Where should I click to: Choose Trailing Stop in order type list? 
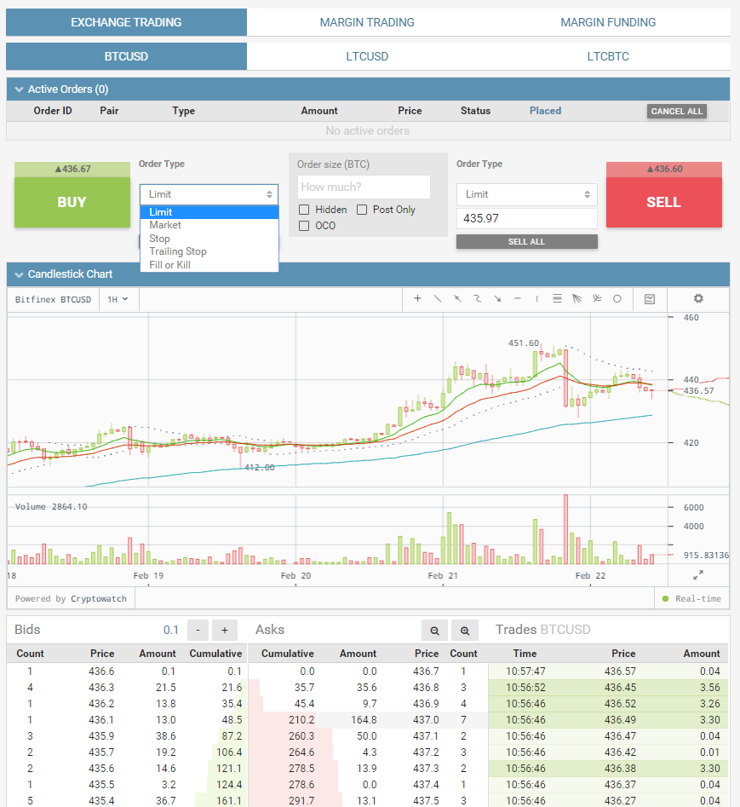click(x=209, y=251)
